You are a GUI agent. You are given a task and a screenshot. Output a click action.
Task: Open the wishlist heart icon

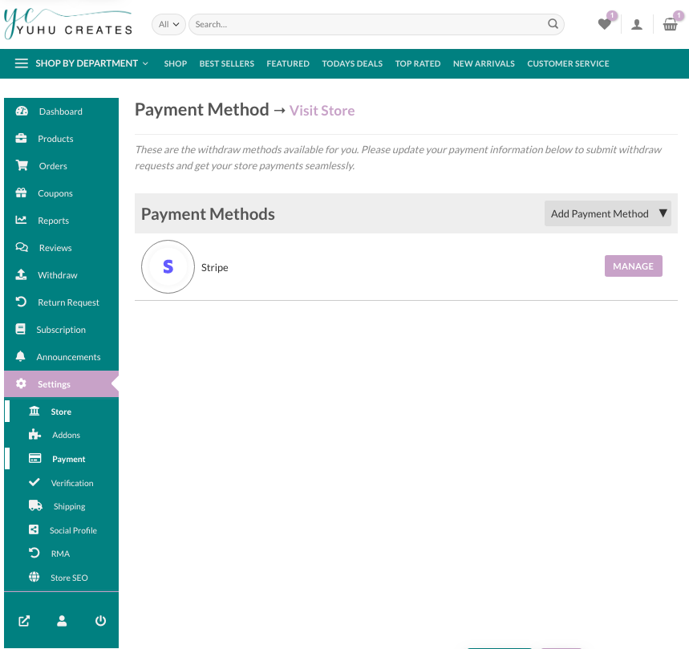pos(605,24)
